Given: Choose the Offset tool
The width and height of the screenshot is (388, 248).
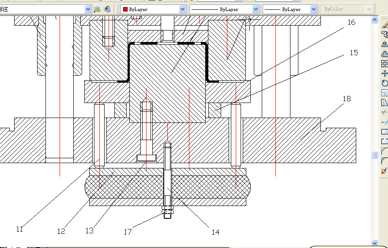Looking at the screenshot, I should 384,54.
